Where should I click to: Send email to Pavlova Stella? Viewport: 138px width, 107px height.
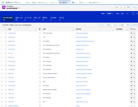pyautogui.click(x=131, y=61)
